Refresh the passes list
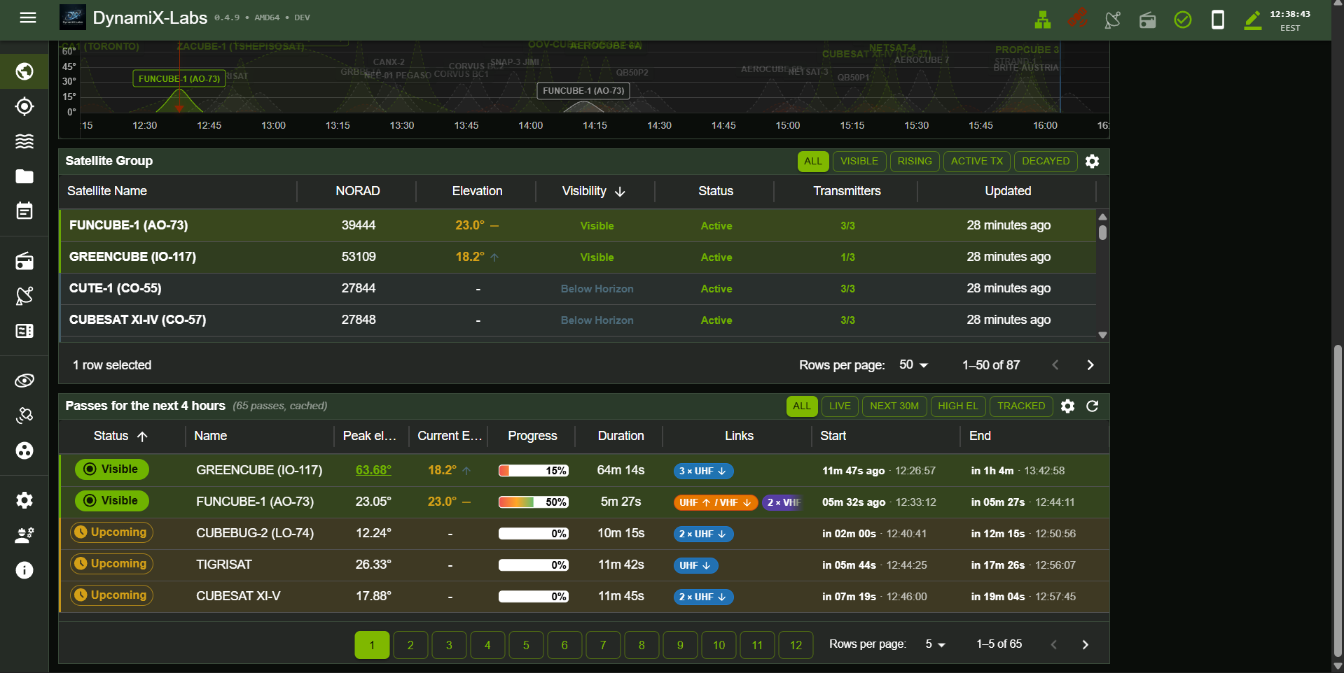 pos(1092,406)
